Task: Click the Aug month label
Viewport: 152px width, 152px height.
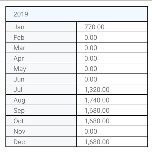Action: [x=19, y=100]
